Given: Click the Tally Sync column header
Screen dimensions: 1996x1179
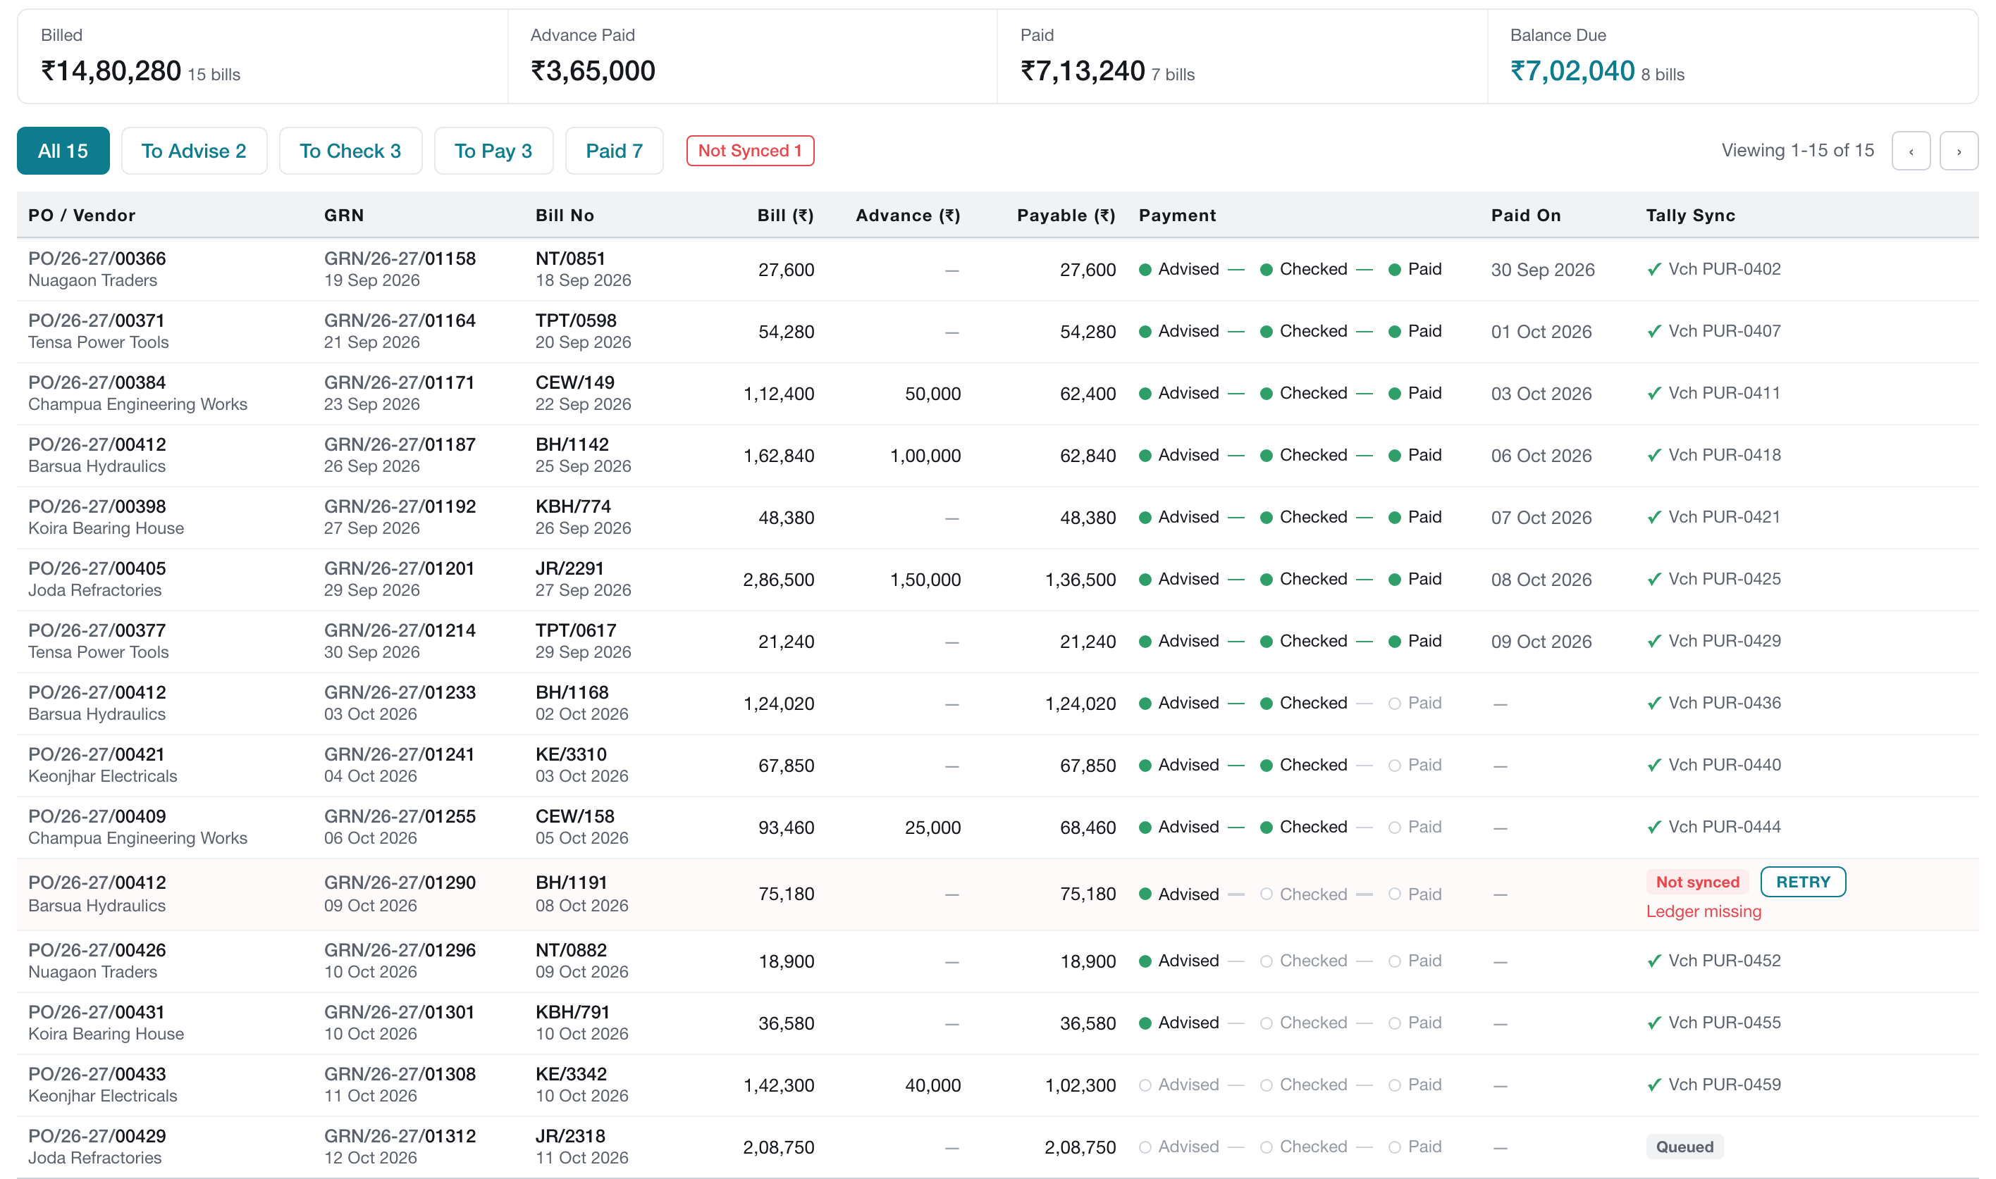Looking at the screenshot, I should [1690, 216].
